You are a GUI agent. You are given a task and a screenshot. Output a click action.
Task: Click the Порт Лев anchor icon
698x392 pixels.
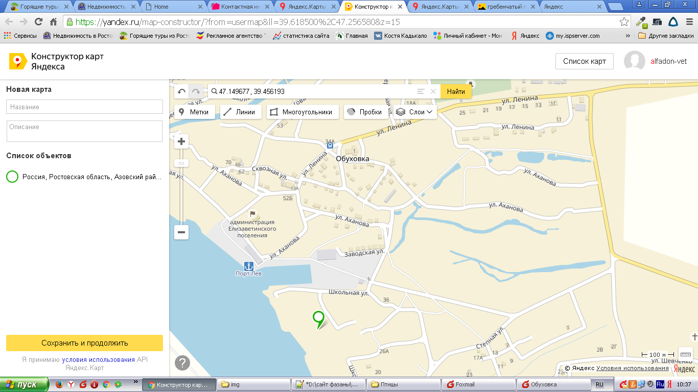pyautogui.click(x=249, y=266)
